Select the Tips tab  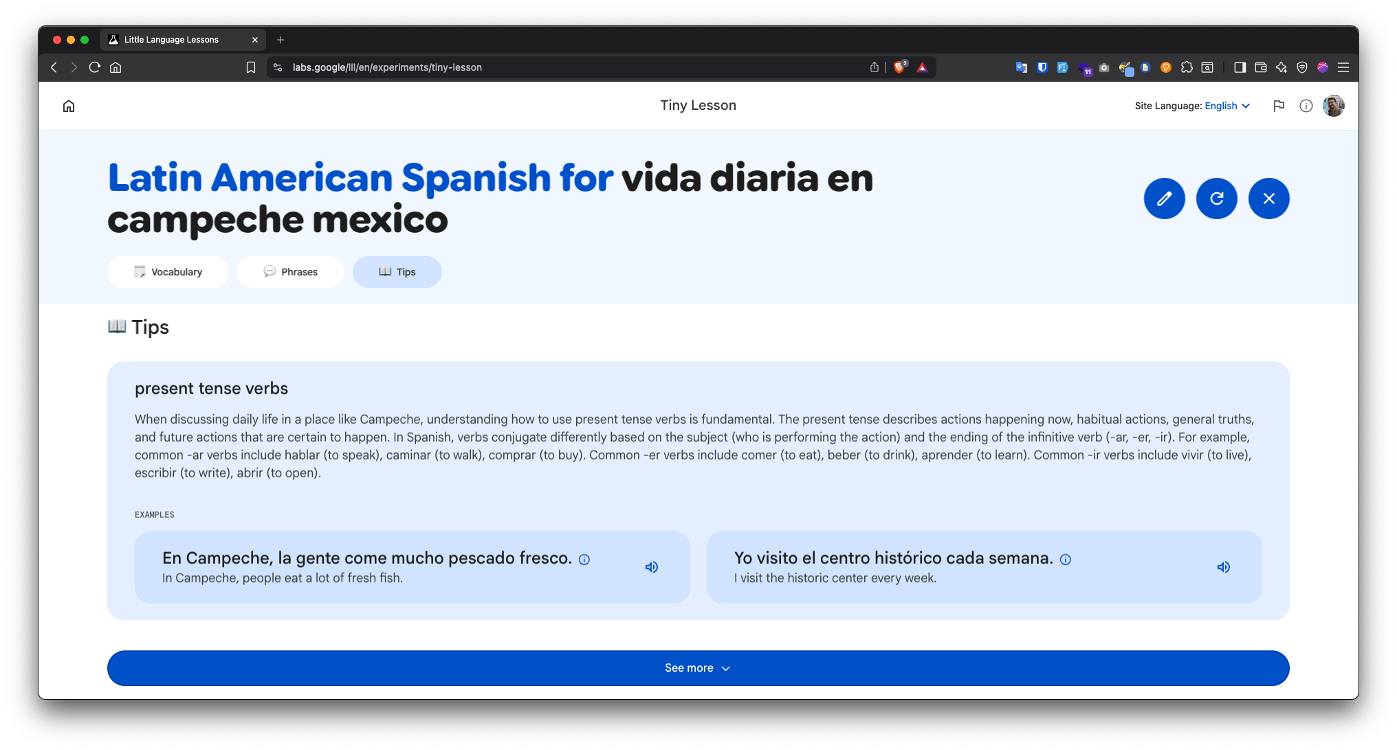point(397,272)
